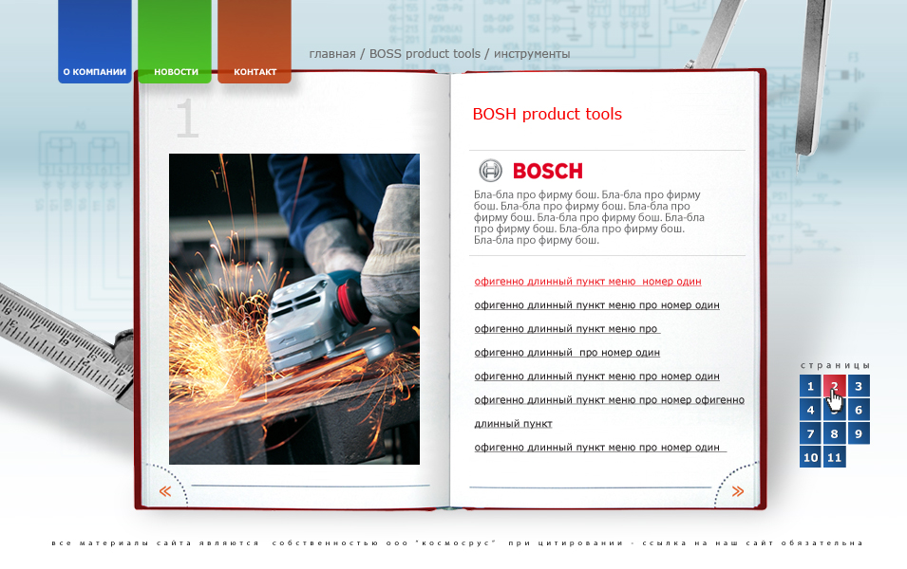Viewport: 907px width, 569px height.
Task: Go to page 6 in pagination
Action: 859,410
